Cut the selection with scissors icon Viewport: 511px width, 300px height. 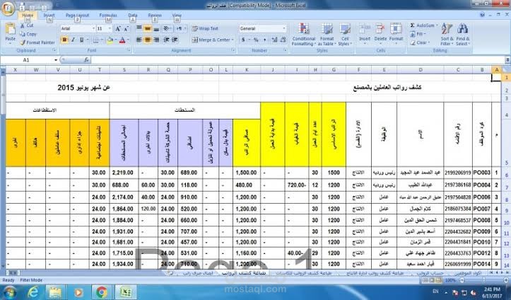click(x=27, y=25)
